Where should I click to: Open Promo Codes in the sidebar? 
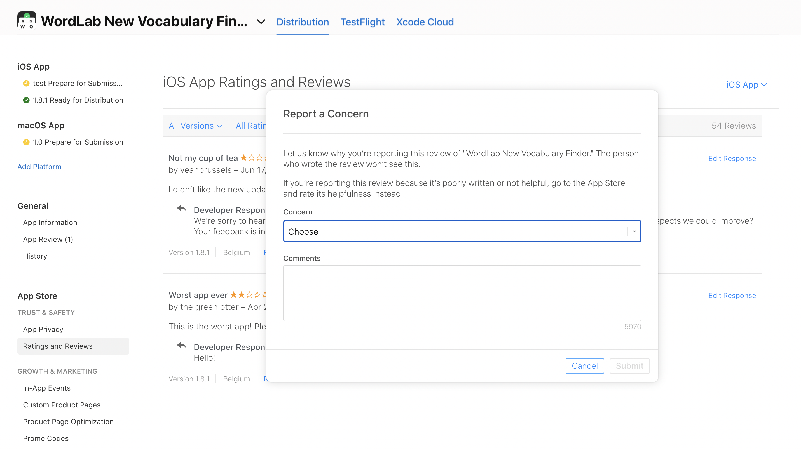coord(46,438)
